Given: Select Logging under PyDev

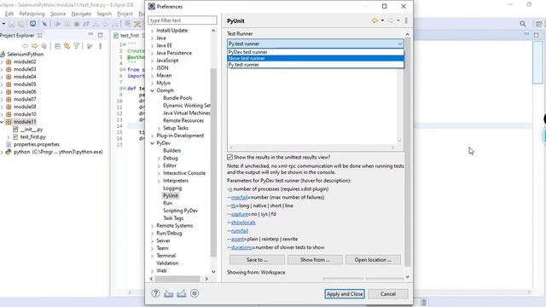Looking at the screenshot, I should pos(172,188).
